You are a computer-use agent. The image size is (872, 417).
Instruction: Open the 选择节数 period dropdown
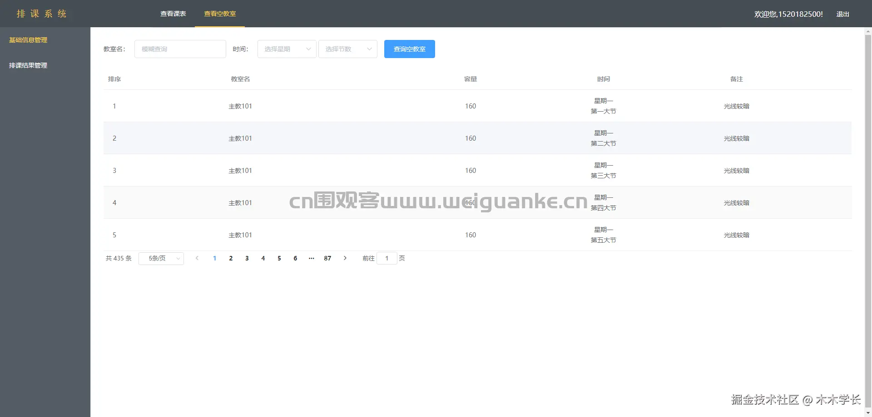point(348,49)
